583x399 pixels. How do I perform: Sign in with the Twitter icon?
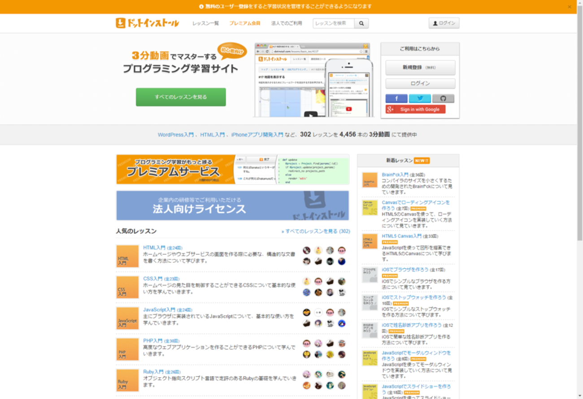(420, 99)
